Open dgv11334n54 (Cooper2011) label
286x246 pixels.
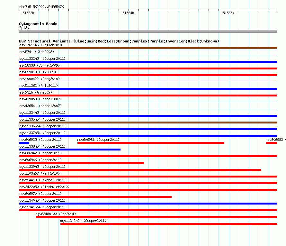point(42,113)
